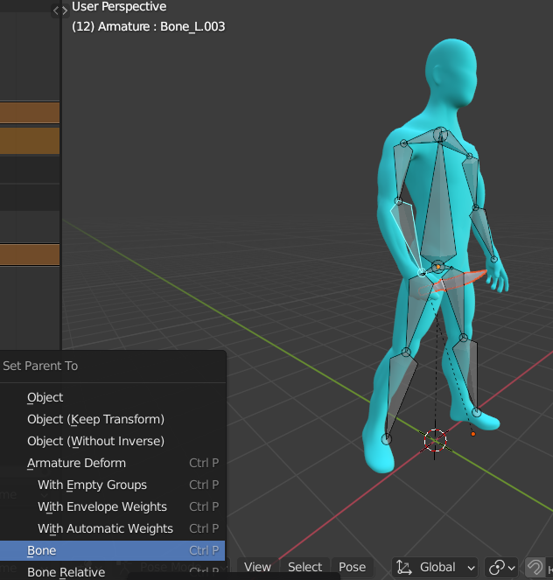Pick Object (Without Inverse) entry

[95, 441]
